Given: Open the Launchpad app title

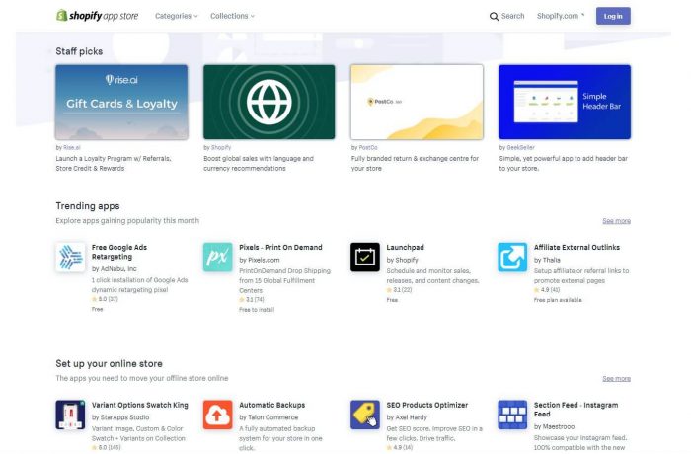Looking at the screenshot, I should (406, 248).
